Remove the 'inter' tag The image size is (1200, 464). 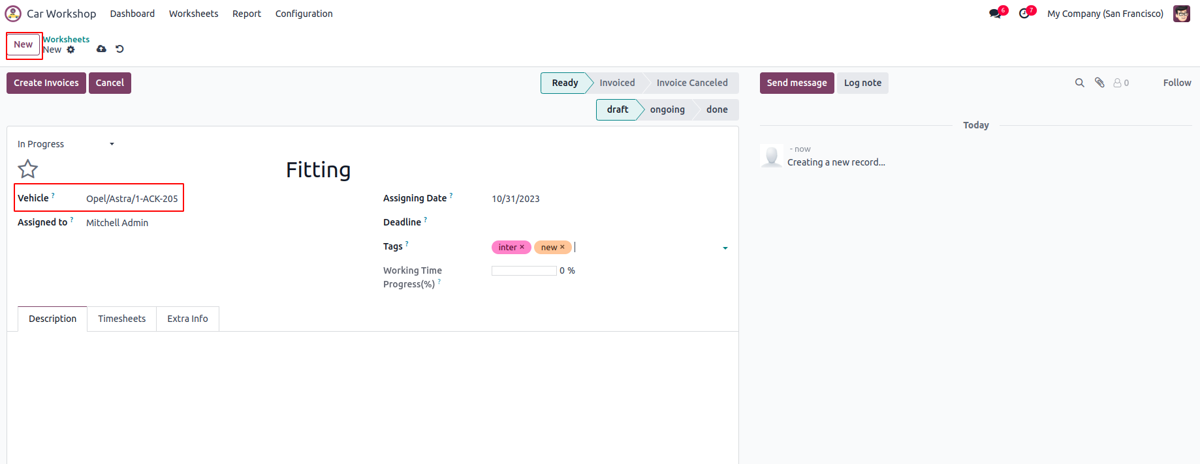point(522,247)
